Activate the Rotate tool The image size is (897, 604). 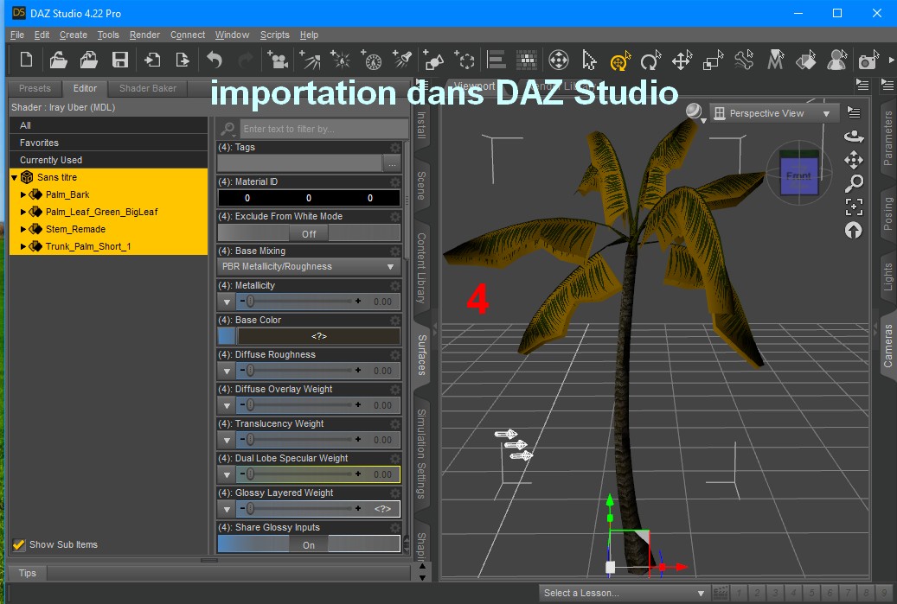[x=650, y=60]
